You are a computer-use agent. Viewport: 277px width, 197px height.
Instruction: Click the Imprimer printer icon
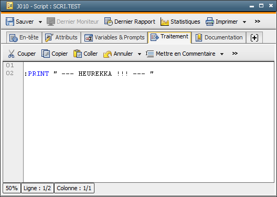[210, 22]
